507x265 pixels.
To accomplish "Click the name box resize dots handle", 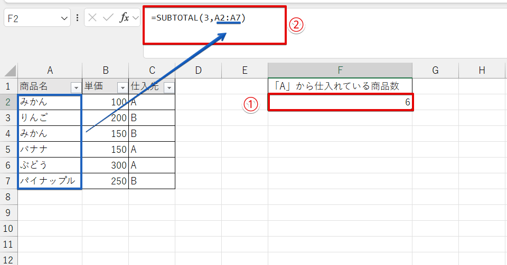I will pyautogui.click(x=78, y=18).
